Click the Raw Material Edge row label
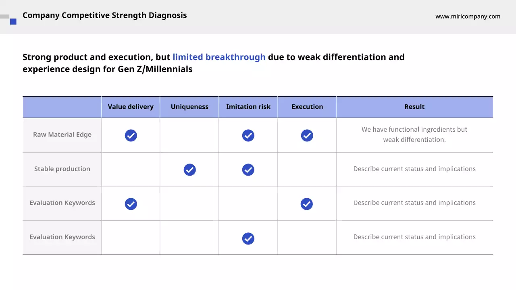 click(x=62, y=135)
